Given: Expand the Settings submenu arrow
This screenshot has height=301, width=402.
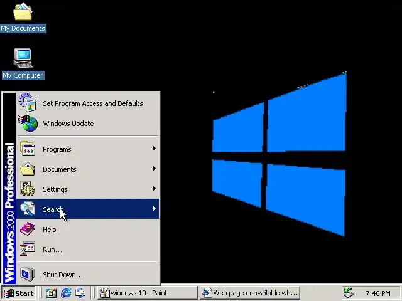Looking at the screenshot, I should point(155,189).
